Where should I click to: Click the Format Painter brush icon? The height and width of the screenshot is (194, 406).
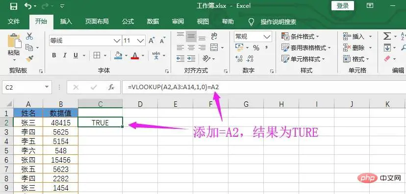click(29, 59)
